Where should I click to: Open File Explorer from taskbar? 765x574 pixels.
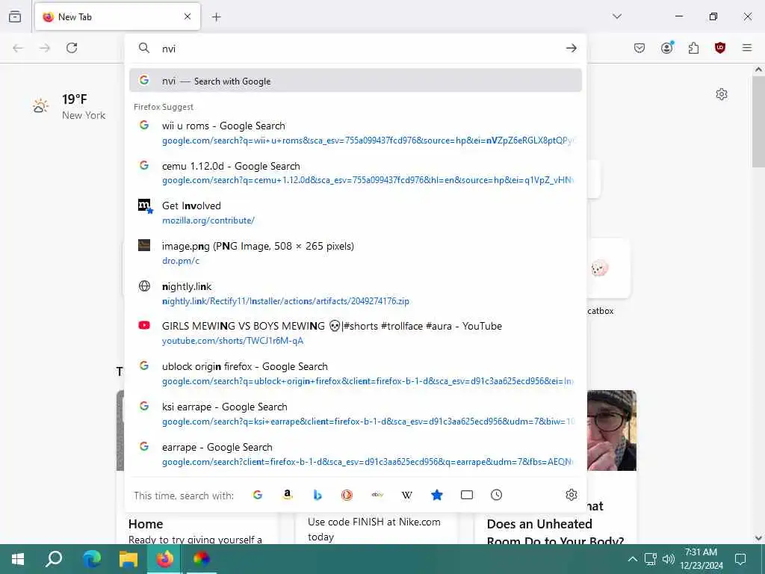coord(128,559)
